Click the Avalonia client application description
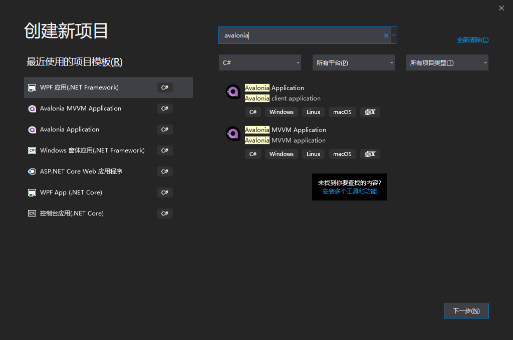Viewport: 513px width, 340px height. 283,98
